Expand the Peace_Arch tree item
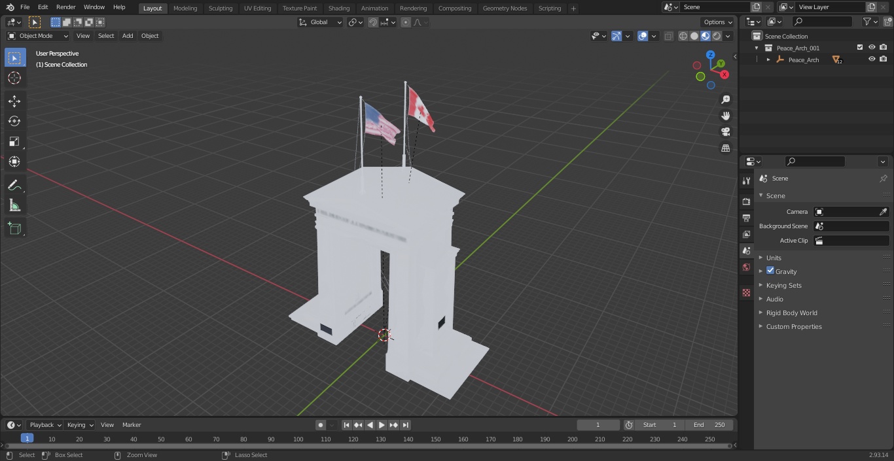Image resolution: width=894 pixels, height=461 pixels. tap(768, 60)
